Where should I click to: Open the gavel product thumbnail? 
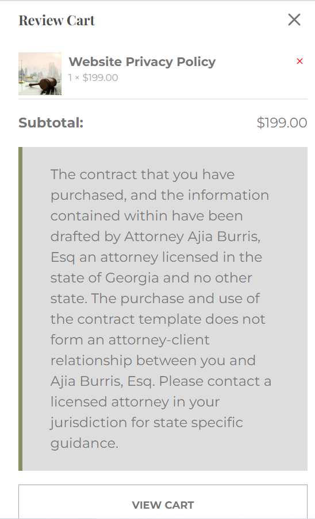(40, 73)
